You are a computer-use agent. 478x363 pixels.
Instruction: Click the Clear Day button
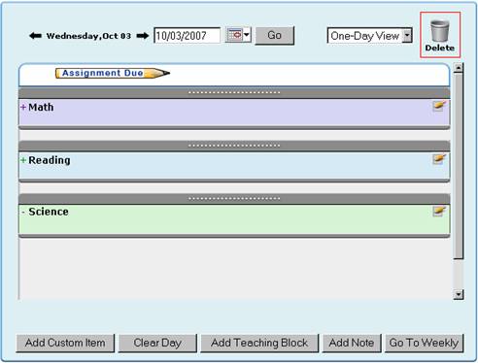(x=157, y=343)
